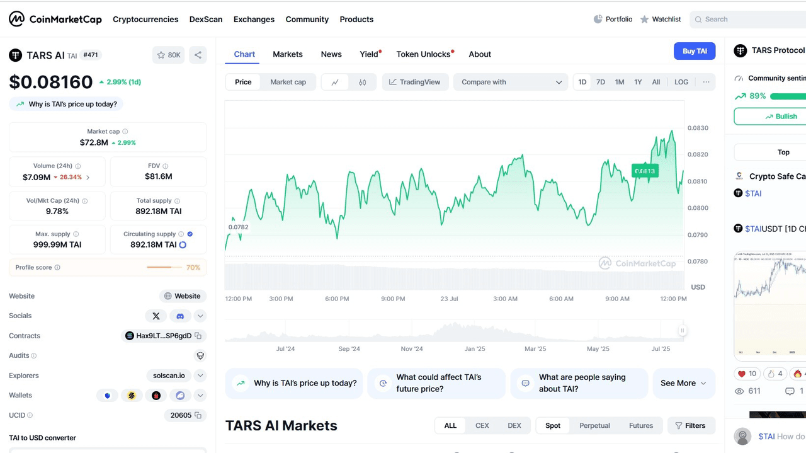The height and width of the screenshot is (453, 806).
Task: Open the first blue wallet icon
Action: coord(108,396)
